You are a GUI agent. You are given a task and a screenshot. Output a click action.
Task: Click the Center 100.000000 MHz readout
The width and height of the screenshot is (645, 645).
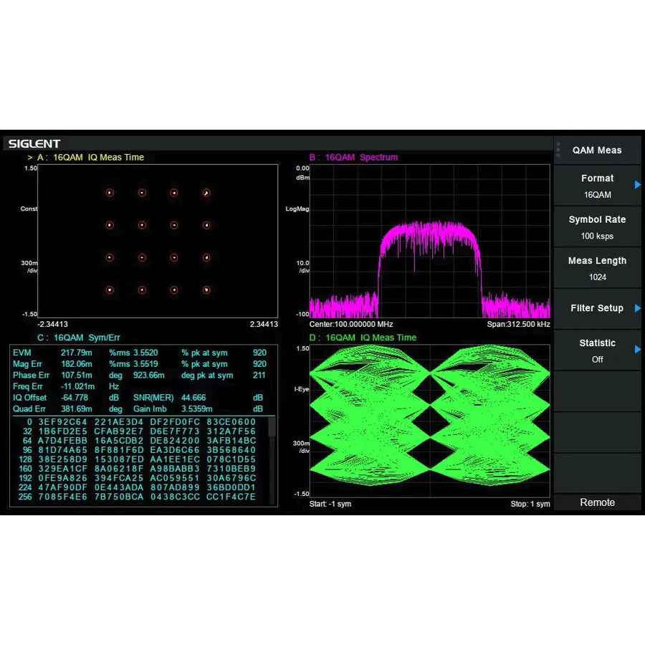(x=350, y=324)
